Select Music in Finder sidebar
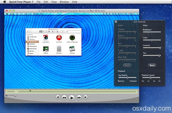The height and width of the screenshot is (113, 172). [32, 53]
